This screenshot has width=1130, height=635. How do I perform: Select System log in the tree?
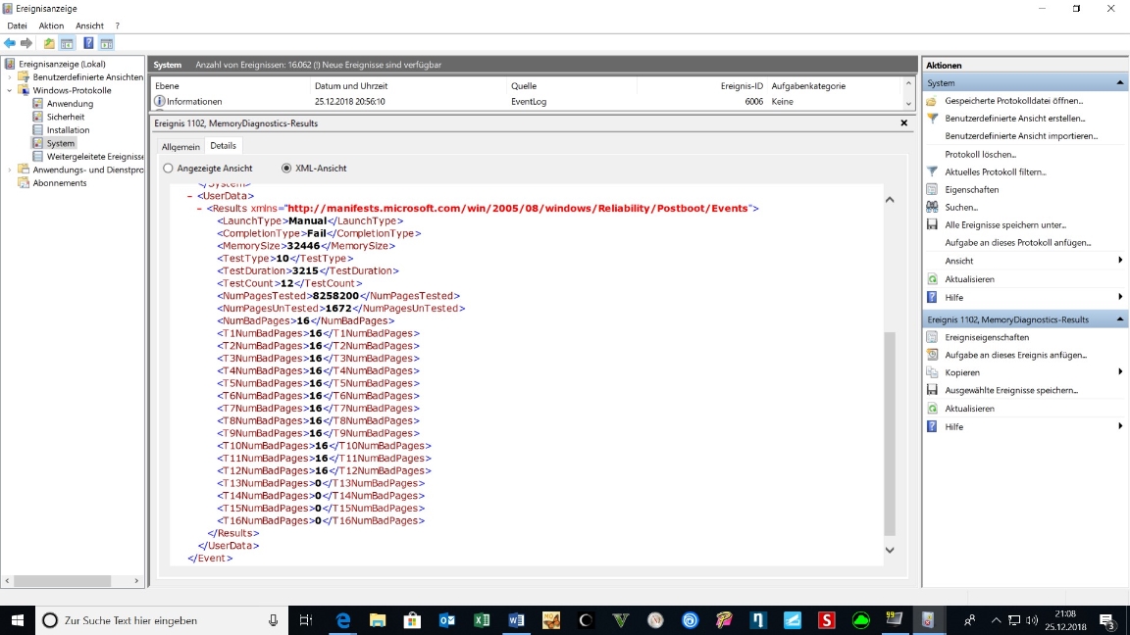[61, 143]
